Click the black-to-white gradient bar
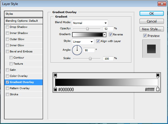 pos(107,82)
